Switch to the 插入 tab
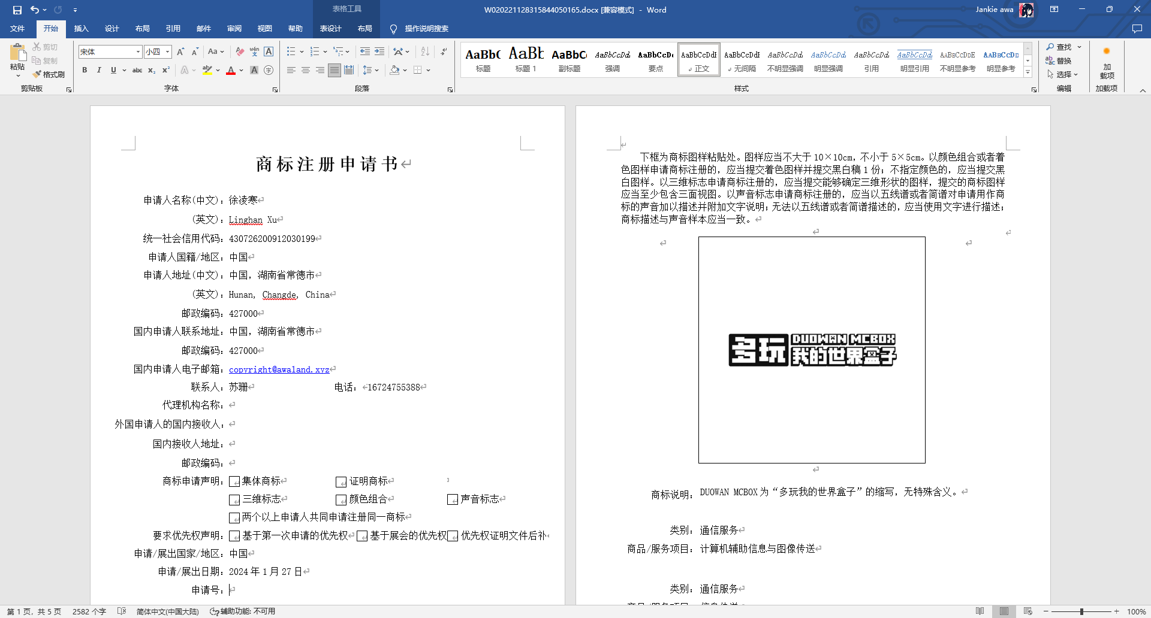This screenshot has height=618, width=1151. pyautogui.click(x=81, y=29)
